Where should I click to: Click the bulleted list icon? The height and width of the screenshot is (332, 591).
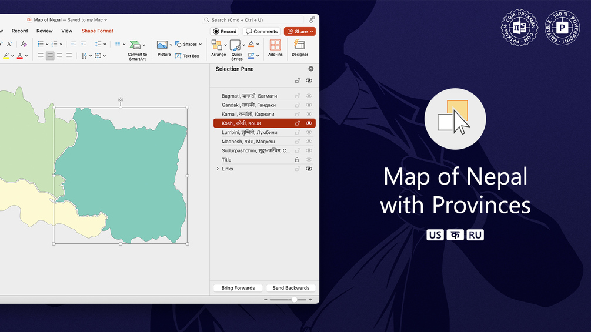(41, 44)
